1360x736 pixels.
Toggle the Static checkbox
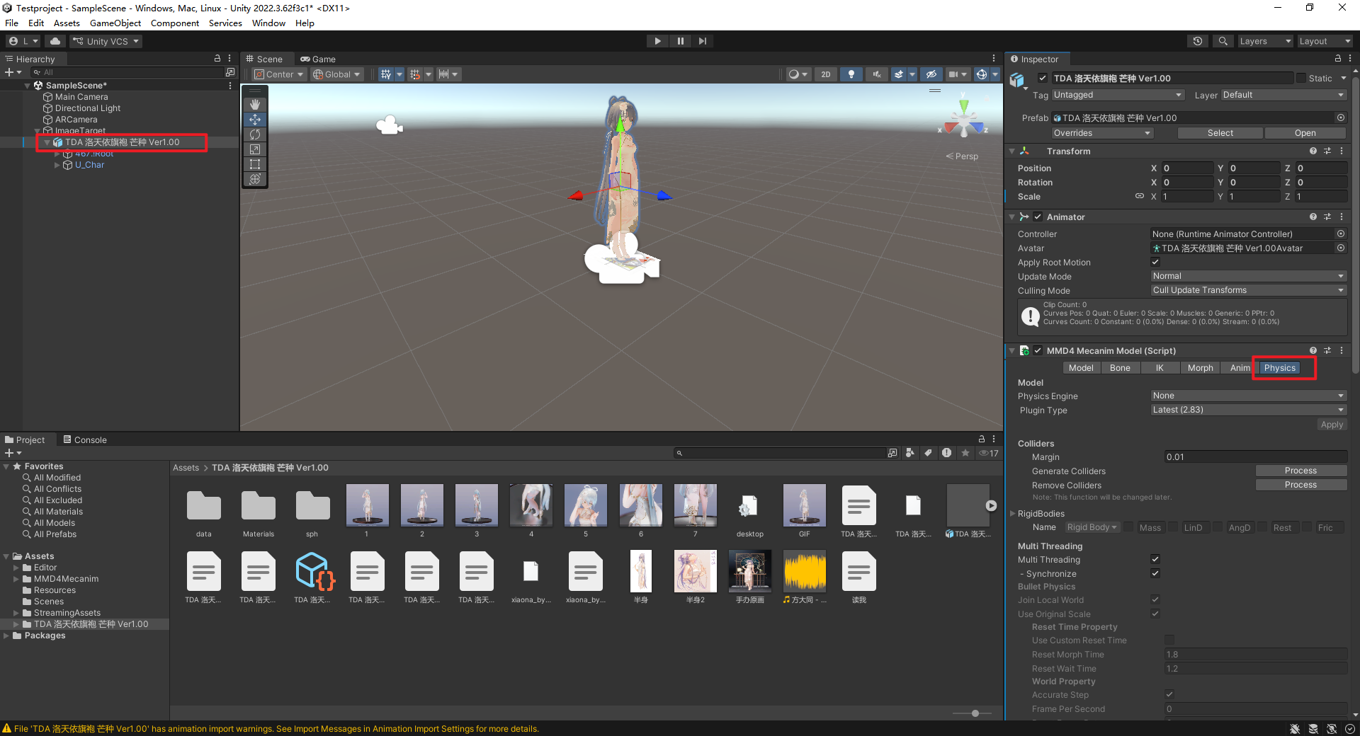[1301, 78]
